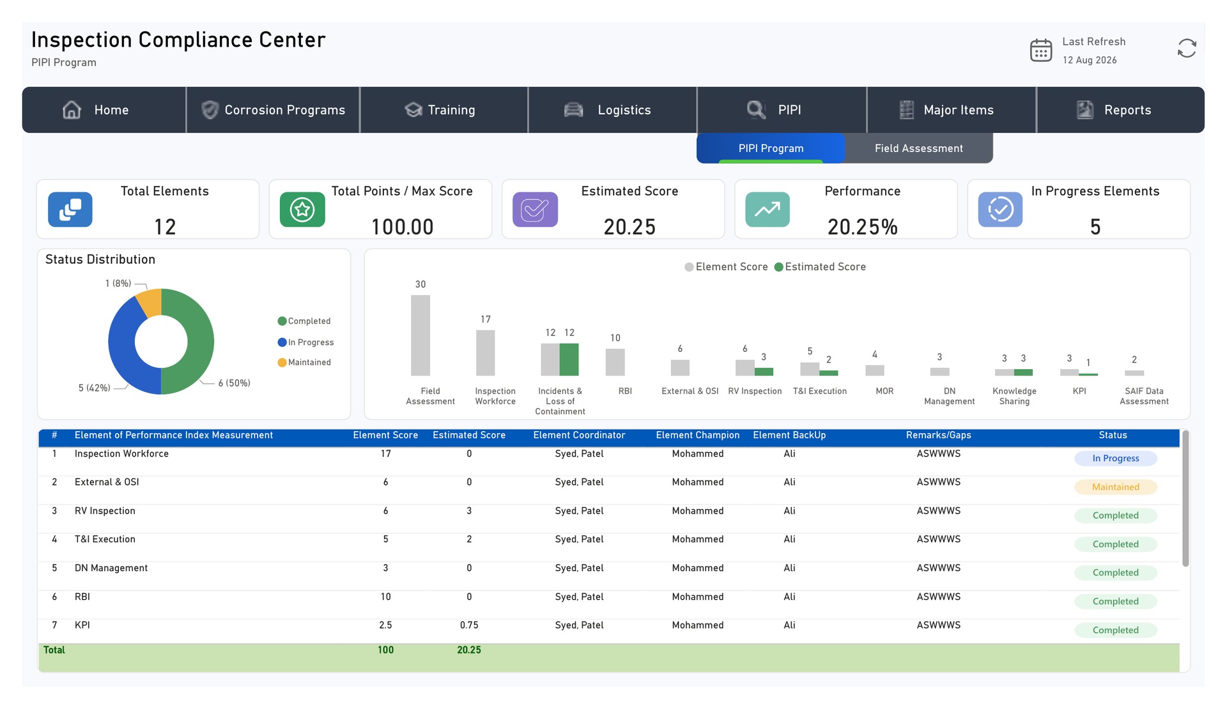Click the green Incidents & Loss of Containment bar
The image size is (1227, 709).
[569, 360]
